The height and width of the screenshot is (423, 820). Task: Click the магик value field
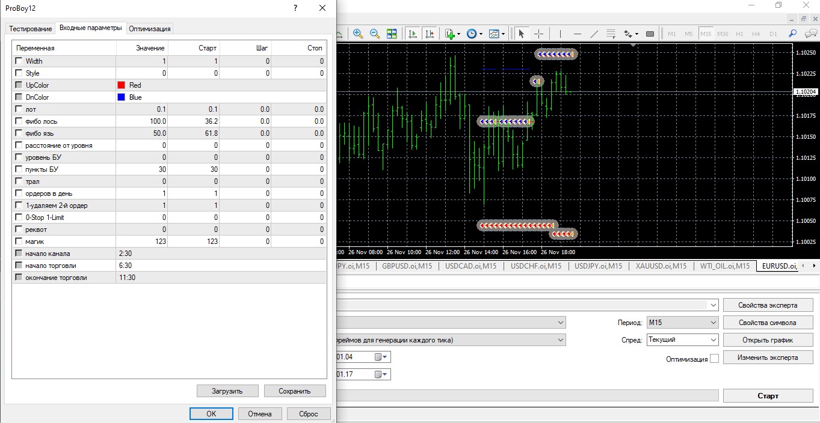coord(142,242)
